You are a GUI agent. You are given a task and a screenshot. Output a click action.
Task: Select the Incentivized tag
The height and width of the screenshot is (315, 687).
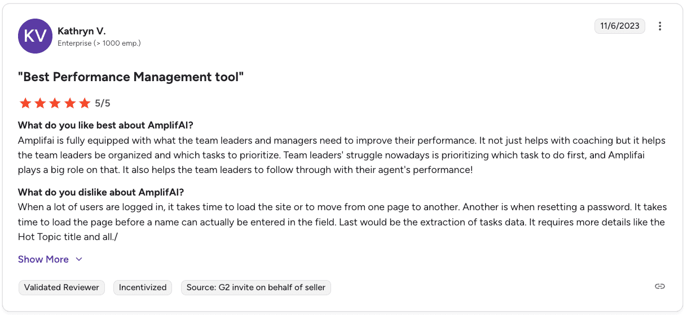[x=143, y=287]
